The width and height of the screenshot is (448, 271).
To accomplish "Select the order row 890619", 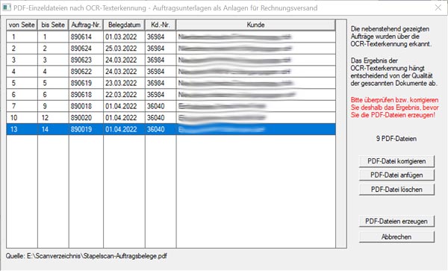I will pos(171,83).
